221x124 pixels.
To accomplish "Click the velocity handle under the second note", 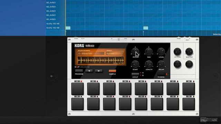I will (x=143, y=32).
